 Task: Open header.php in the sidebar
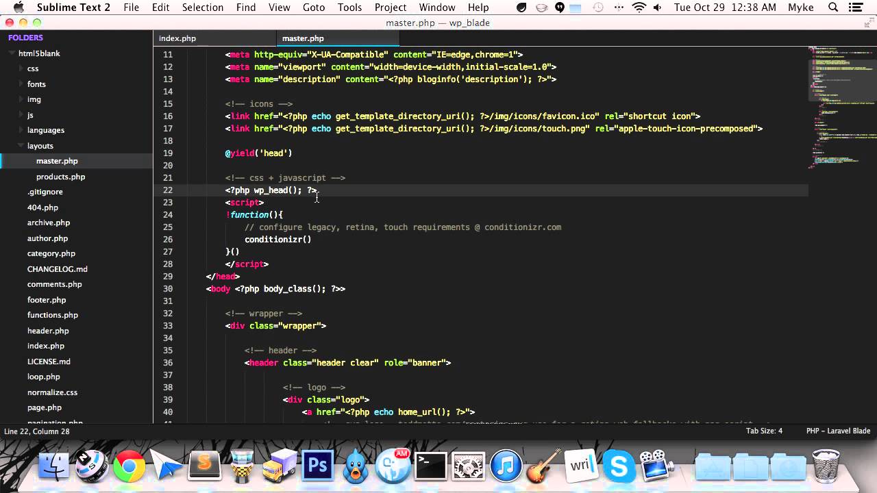[48, 331]
